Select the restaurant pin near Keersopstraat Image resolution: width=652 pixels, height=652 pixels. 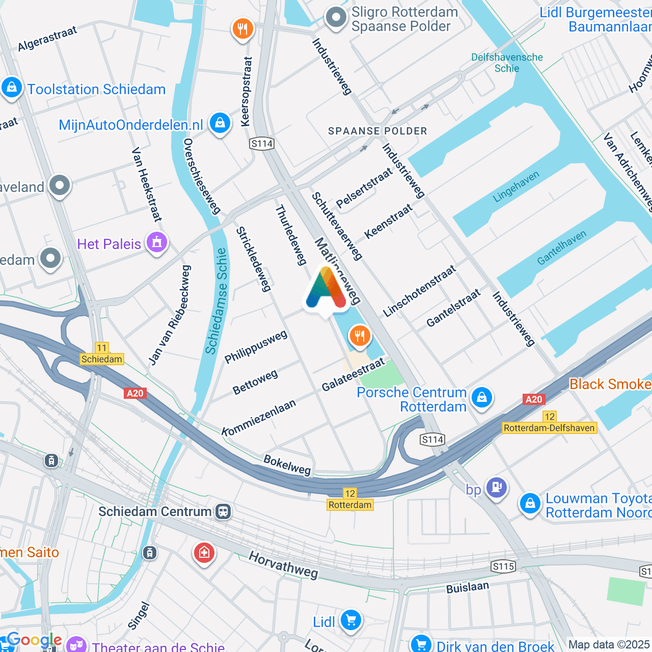point(243,29)
